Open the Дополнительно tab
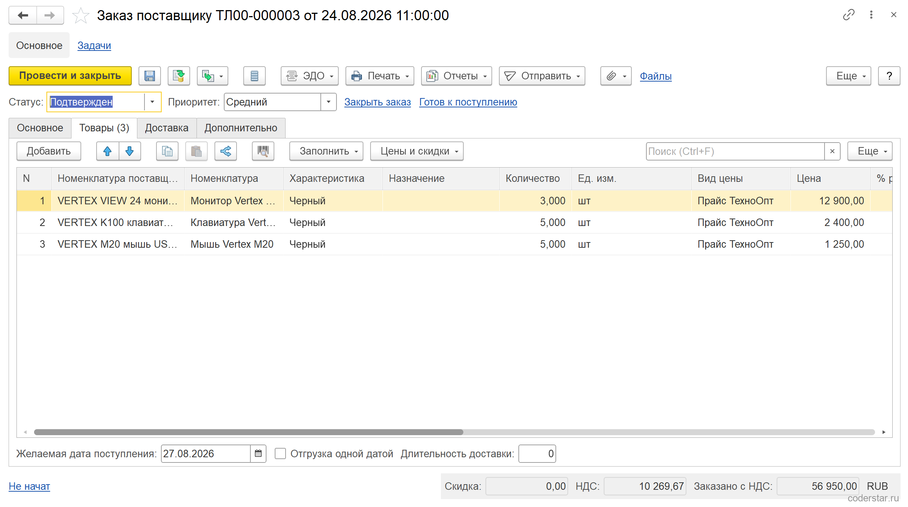 241,128
